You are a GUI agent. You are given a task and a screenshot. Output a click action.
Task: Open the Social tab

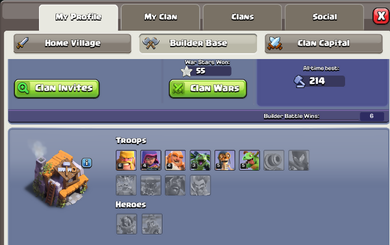324,17
